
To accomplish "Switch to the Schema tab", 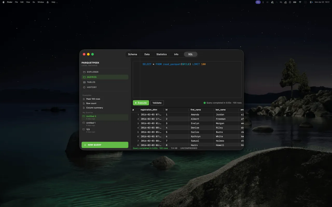I will pyautogui.click(x=133, y=54).
